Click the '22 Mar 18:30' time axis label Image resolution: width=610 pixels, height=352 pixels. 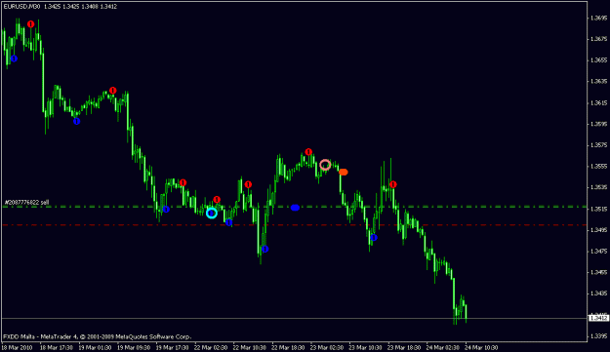pos(288,347)
